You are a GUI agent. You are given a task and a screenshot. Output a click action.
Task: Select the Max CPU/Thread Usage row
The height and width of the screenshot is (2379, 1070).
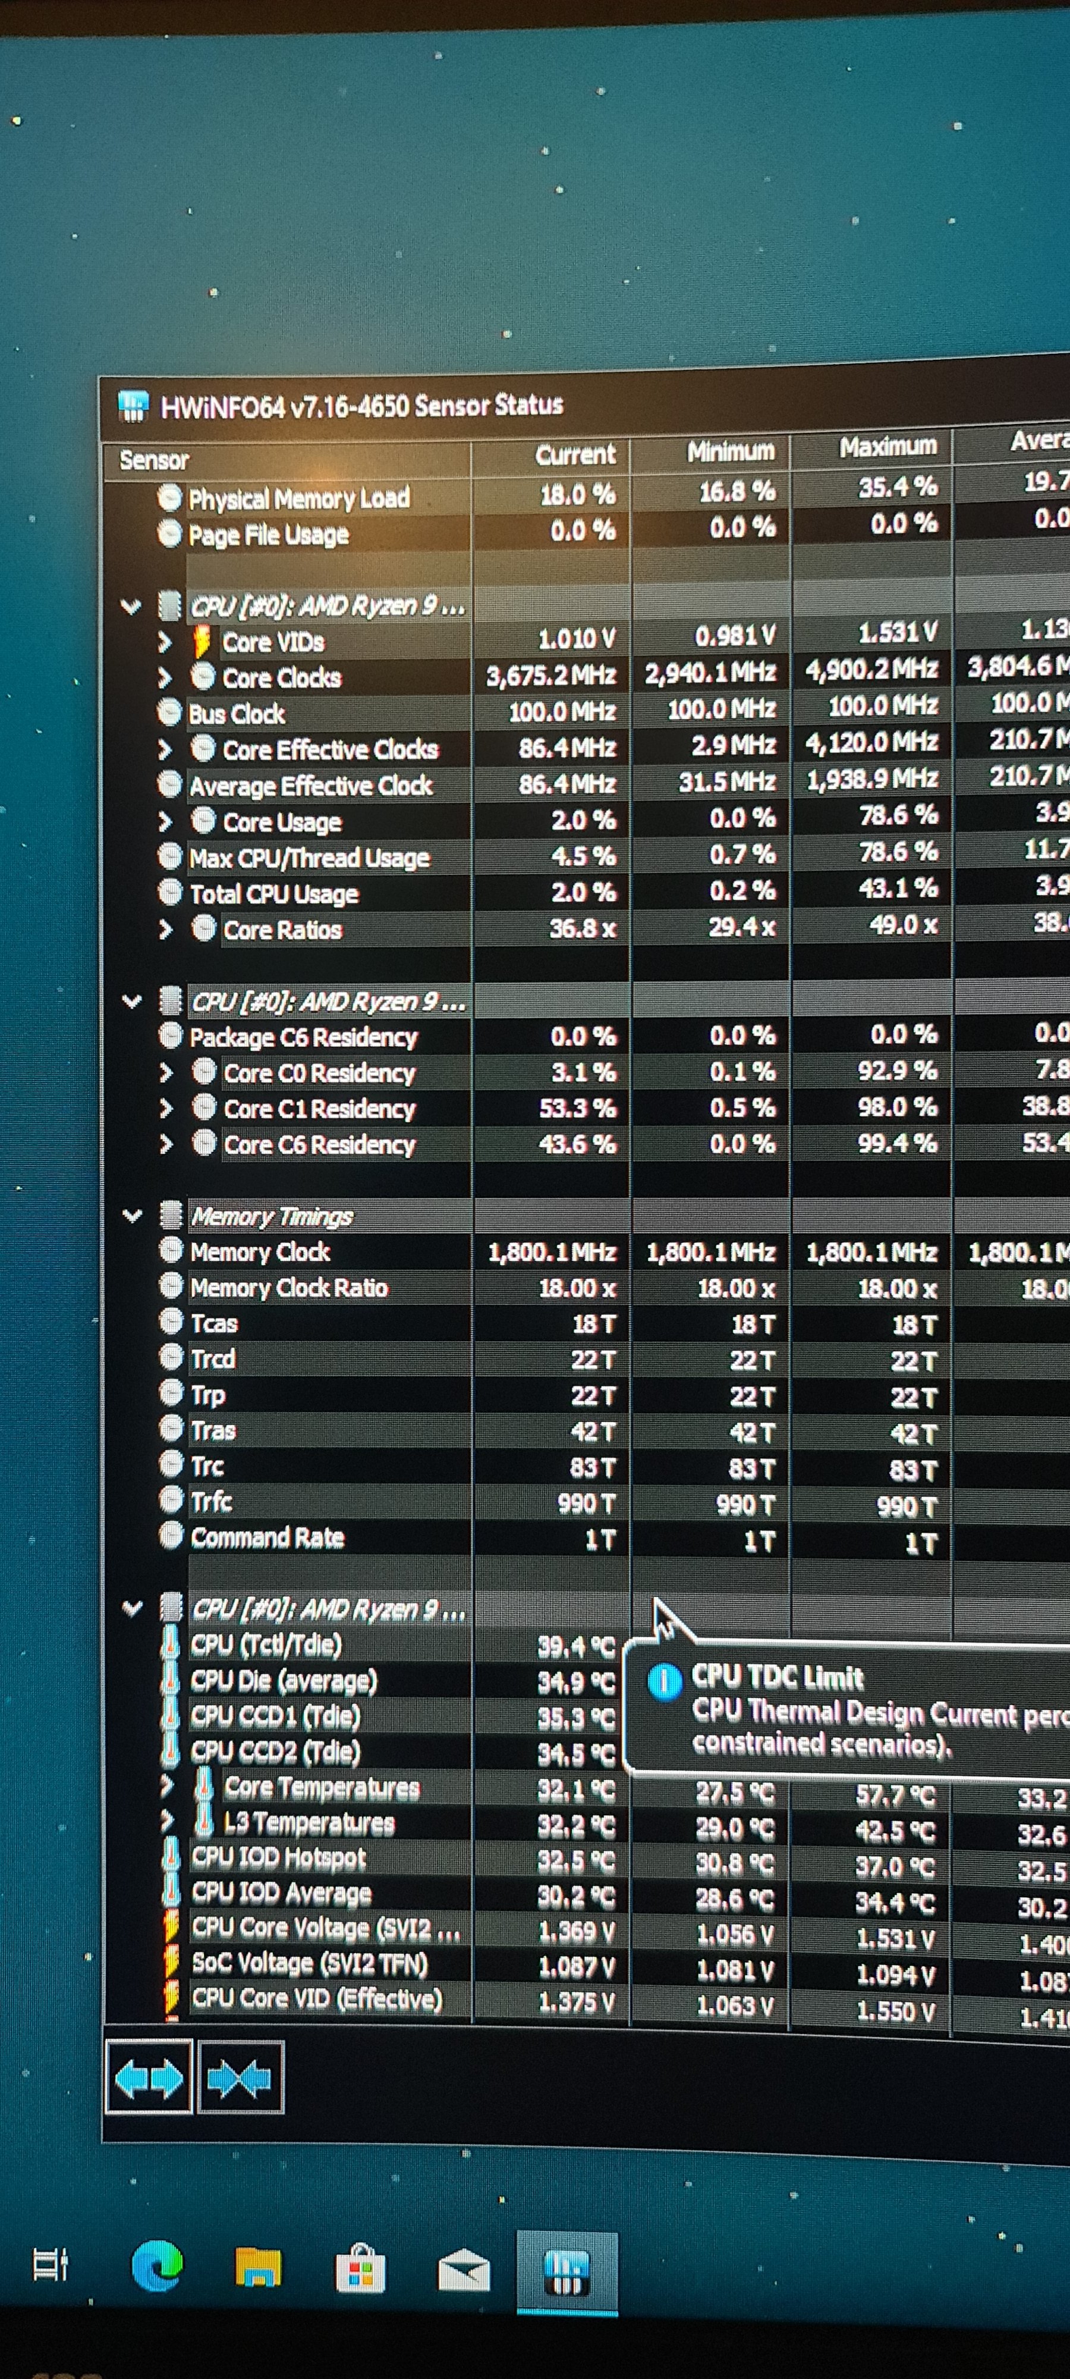click(x=309, y=858)
